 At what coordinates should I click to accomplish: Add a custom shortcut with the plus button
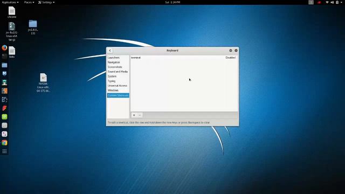point(134,115)
